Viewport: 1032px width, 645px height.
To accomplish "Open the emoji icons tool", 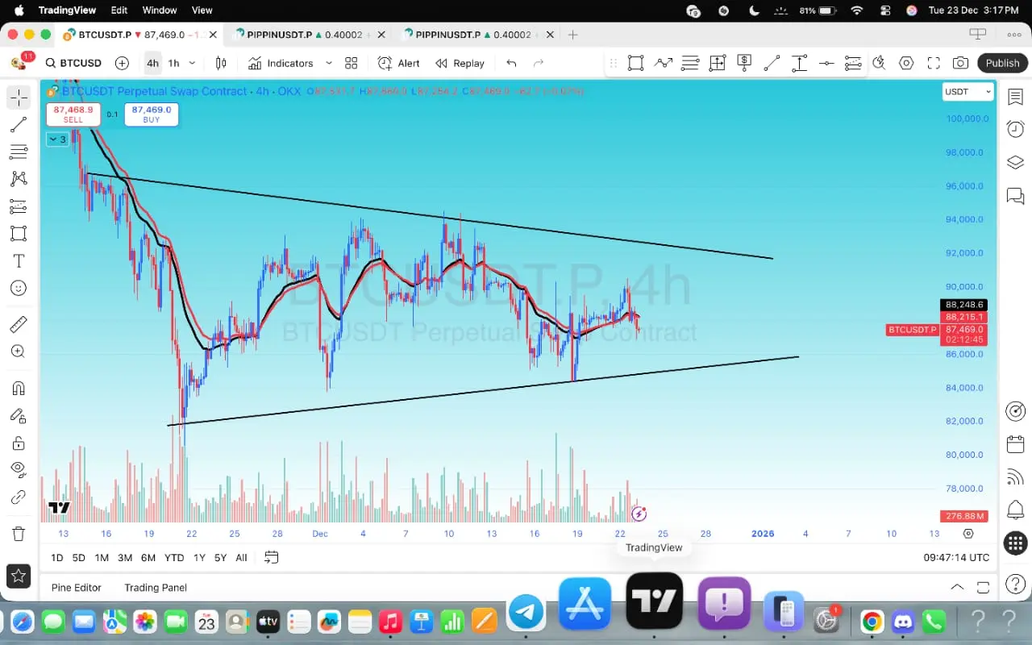I will tap(19, 288).
